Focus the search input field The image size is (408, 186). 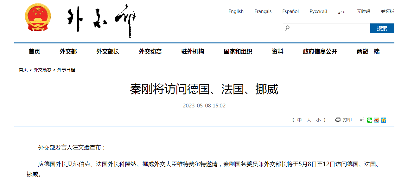[x=330, y=28]
